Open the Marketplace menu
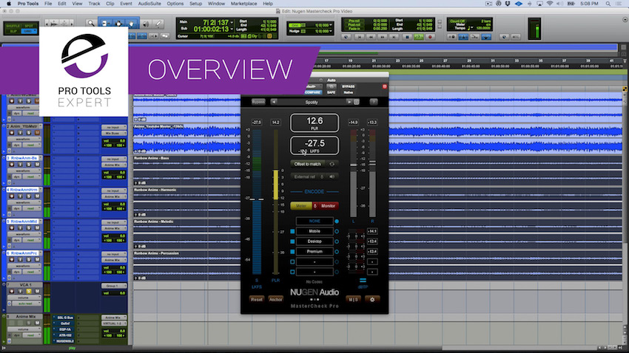 (x=243, y=4)
